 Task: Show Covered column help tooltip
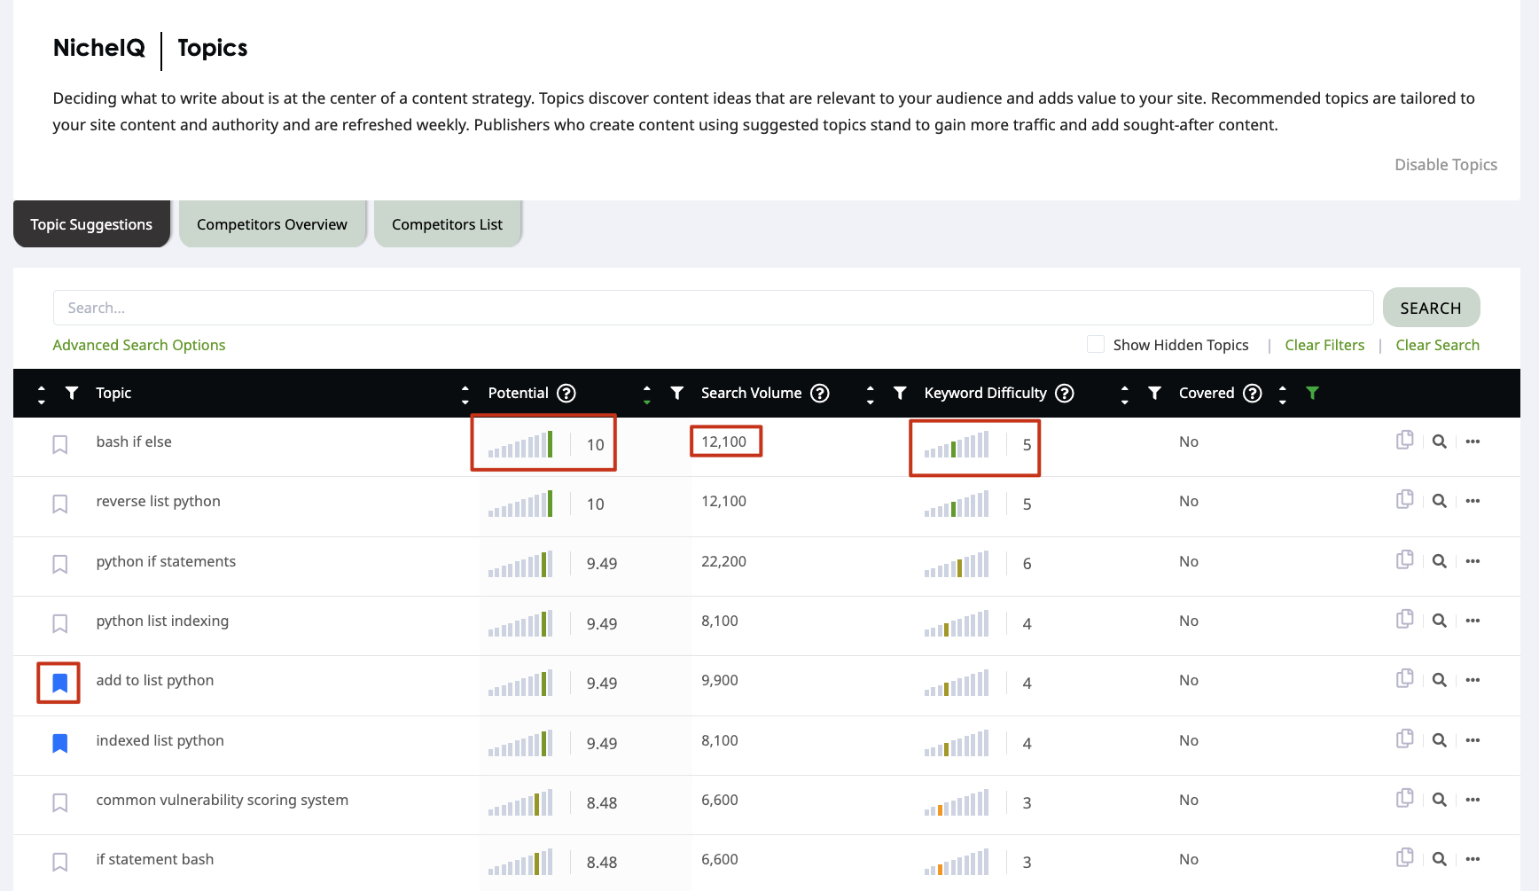click(1253, 393)
